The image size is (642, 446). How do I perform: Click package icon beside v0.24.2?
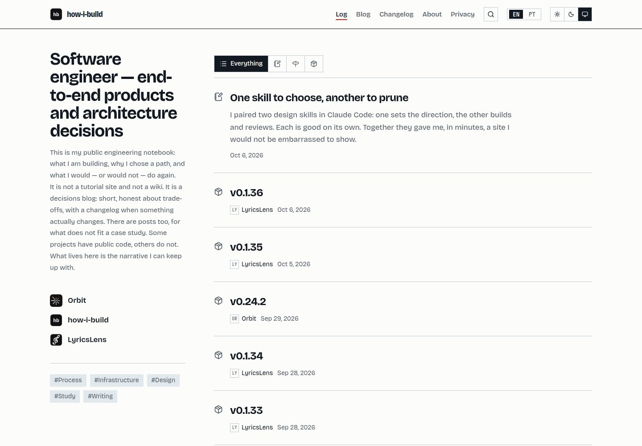(218, 301)
